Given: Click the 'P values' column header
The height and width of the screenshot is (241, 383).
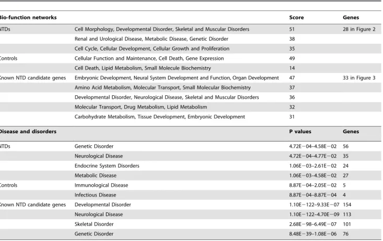Looking at the screenshot, I should tap(300, 132).
